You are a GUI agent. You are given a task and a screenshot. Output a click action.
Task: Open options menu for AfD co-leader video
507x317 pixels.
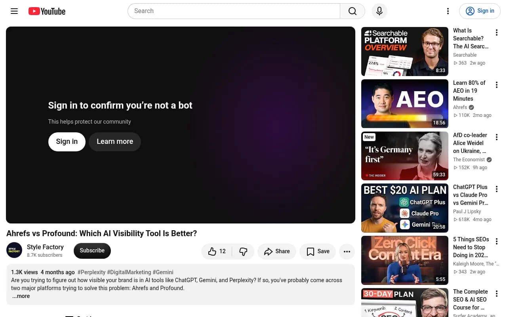(x=497, y=137)
